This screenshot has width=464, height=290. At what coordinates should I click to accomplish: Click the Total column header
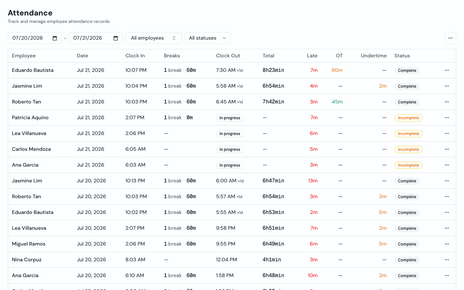(x=268, y=56)
